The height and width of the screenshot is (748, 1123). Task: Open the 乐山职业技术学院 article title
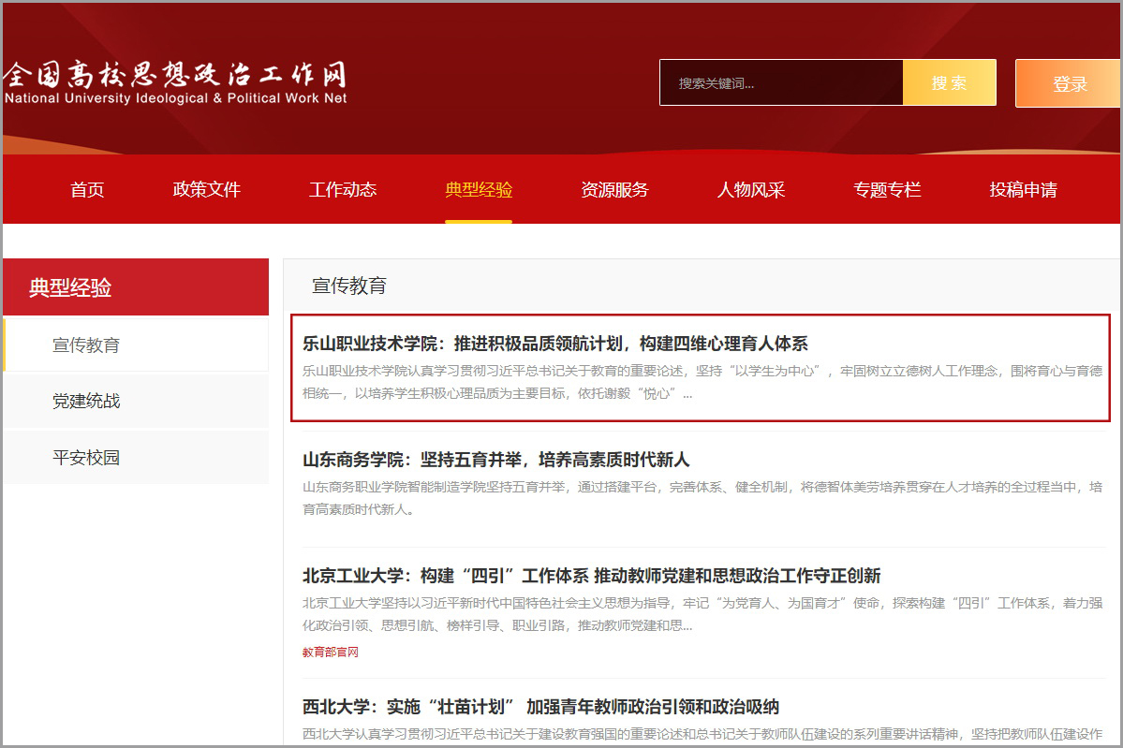point(554,344)
